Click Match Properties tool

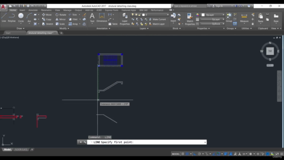[190, 19]
